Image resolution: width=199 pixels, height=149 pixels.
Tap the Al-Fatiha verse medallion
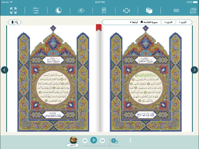pos(146,88)
